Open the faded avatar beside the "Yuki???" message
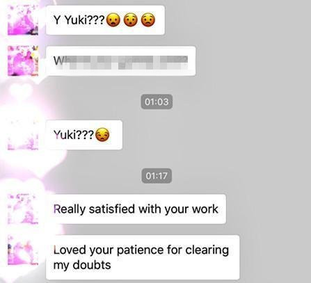 [x=23, y=135]
